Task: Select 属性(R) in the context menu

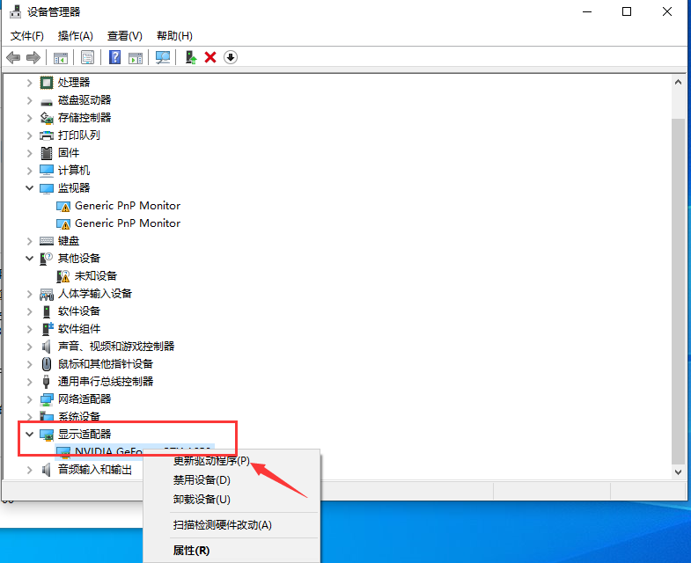Action: (191, 551)
